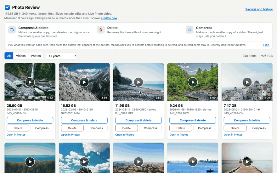Open DJI_0082.MP4 in Photos
The width and height of the screenshot is (277, 173).
[125, 135]
